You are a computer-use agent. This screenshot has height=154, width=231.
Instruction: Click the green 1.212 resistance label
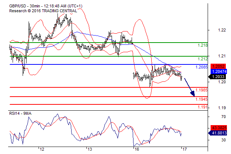click(202, 59)
